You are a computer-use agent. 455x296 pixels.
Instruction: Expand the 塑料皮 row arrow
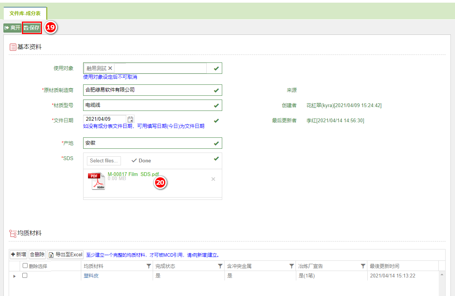point(14,276)
